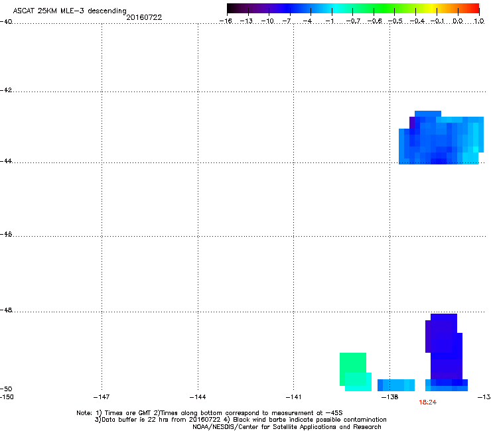Screen dimensions: 491x431
Task: Click the color bar label -0.4
Action: [417, 21]
